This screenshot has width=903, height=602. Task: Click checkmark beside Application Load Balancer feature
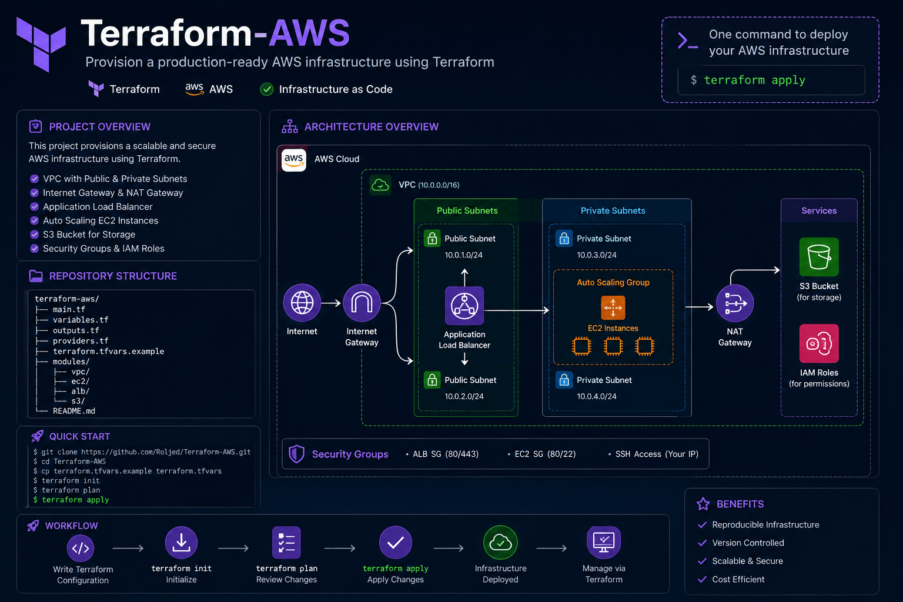click(x=34, y=207)
